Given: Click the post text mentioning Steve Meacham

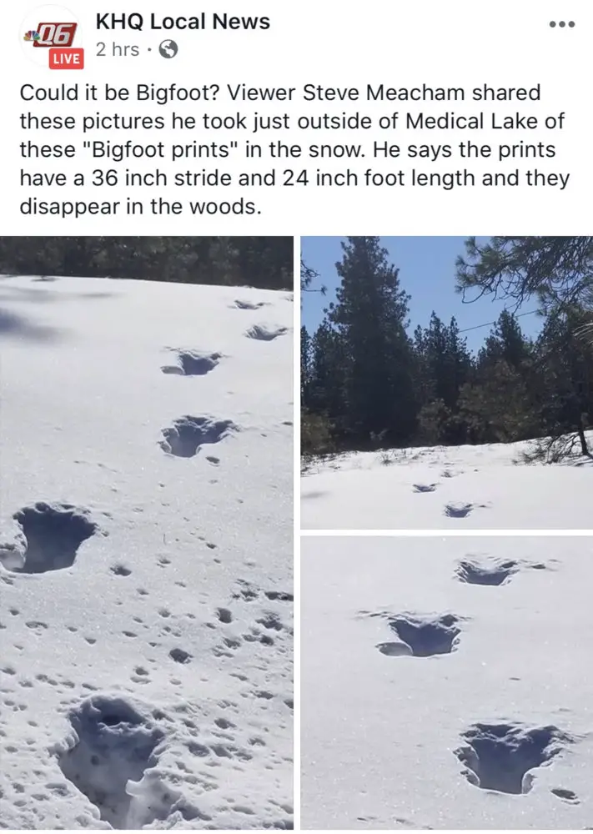Looking at the screenshot, I should [295, 149].
